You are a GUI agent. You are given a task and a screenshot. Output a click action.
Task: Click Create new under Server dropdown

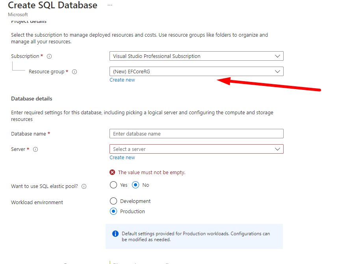pos(122,158)
